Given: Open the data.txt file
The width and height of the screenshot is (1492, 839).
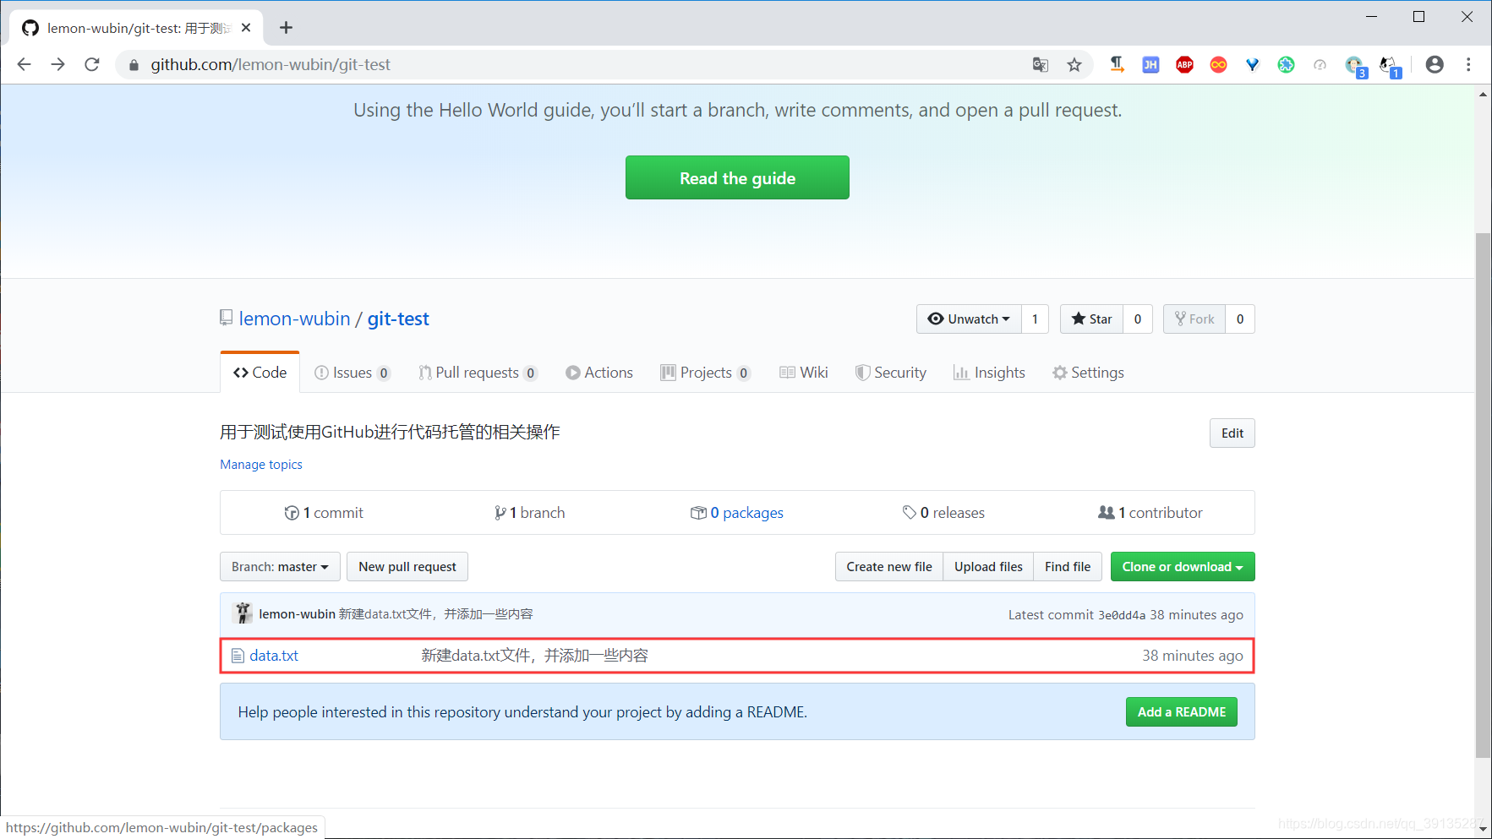Looking at the screenshot, I should click(274, 656).
